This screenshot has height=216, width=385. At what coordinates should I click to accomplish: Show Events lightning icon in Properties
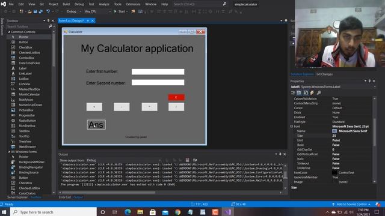click(312, 93)
